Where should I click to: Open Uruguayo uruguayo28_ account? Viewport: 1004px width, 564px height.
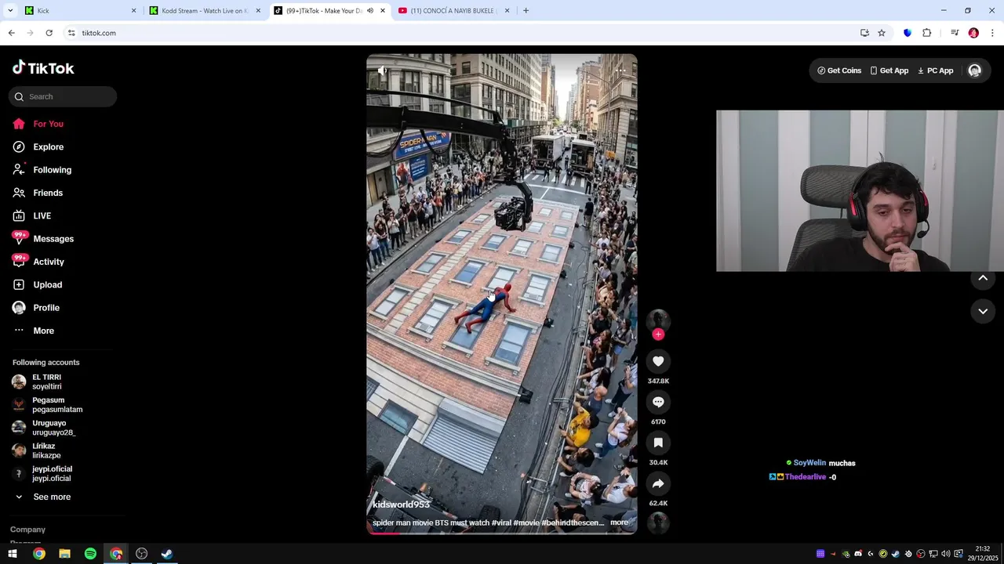tap(43, 428)
